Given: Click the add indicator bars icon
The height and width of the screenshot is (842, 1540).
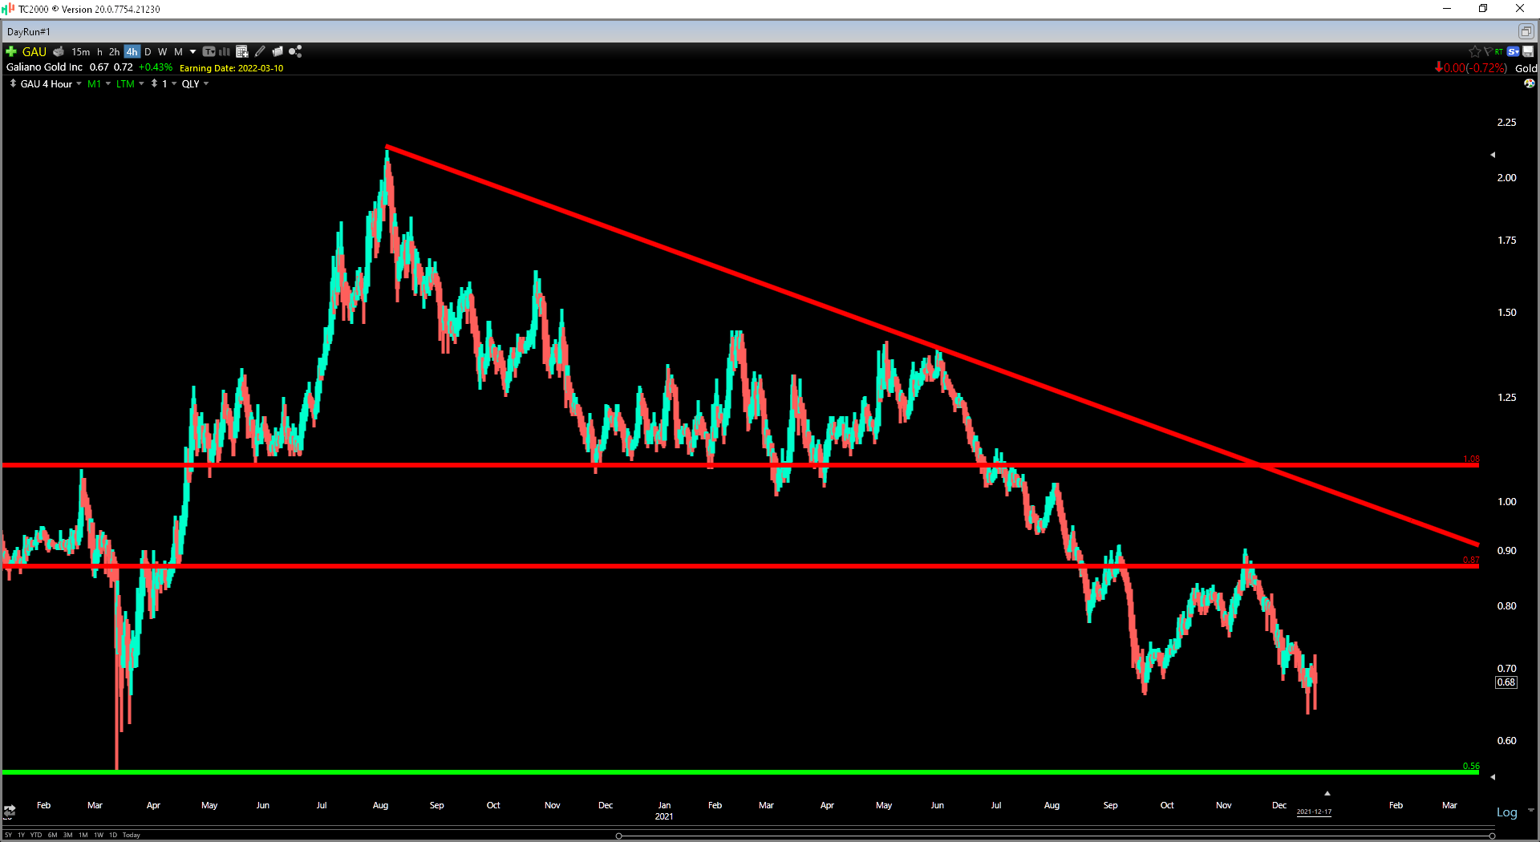Looking at the screenshot, I should tap(225, 51).
